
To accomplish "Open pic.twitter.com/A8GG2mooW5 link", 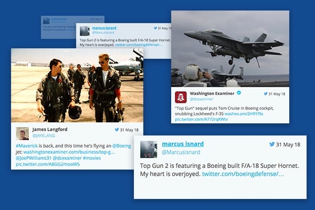I will (x=48, y=164).
